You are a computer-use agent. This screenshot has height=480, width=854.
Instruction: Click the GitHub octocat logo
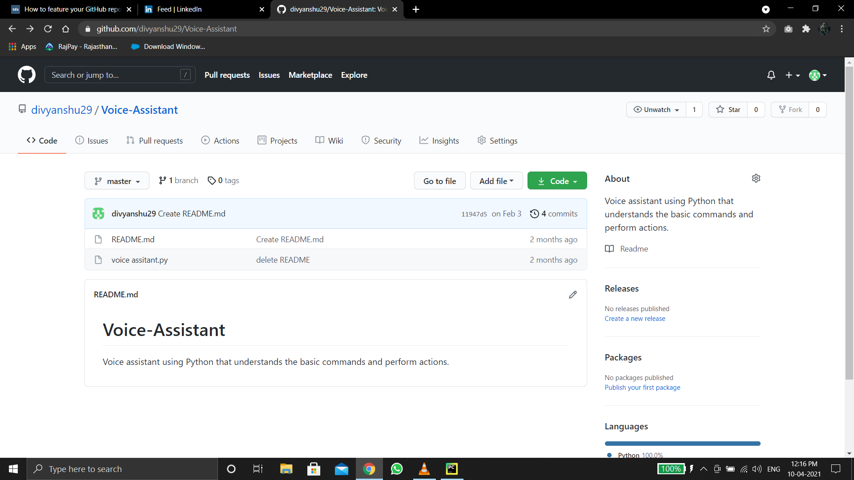coord(26,75)
